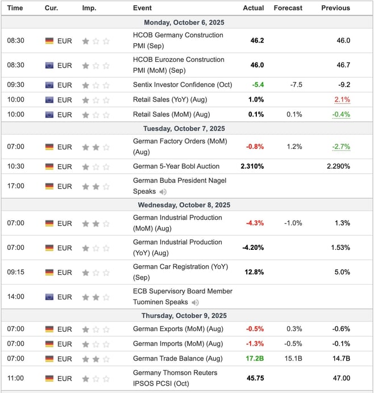This screenshot has height=393, width=374.
Task: Click the Actual column header
Action: [253, 8]
